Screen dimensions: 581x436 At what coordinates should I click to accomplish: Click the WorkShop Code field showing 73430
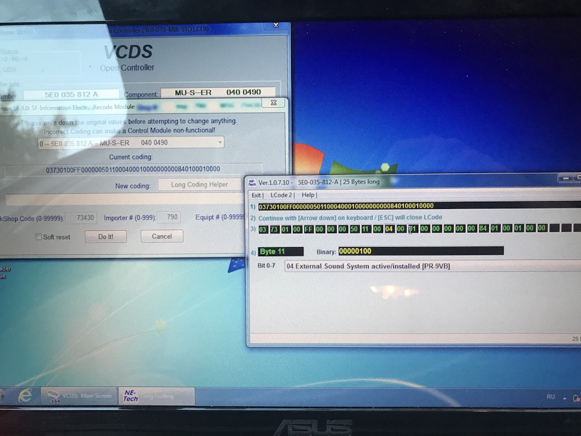click(81, 217)
